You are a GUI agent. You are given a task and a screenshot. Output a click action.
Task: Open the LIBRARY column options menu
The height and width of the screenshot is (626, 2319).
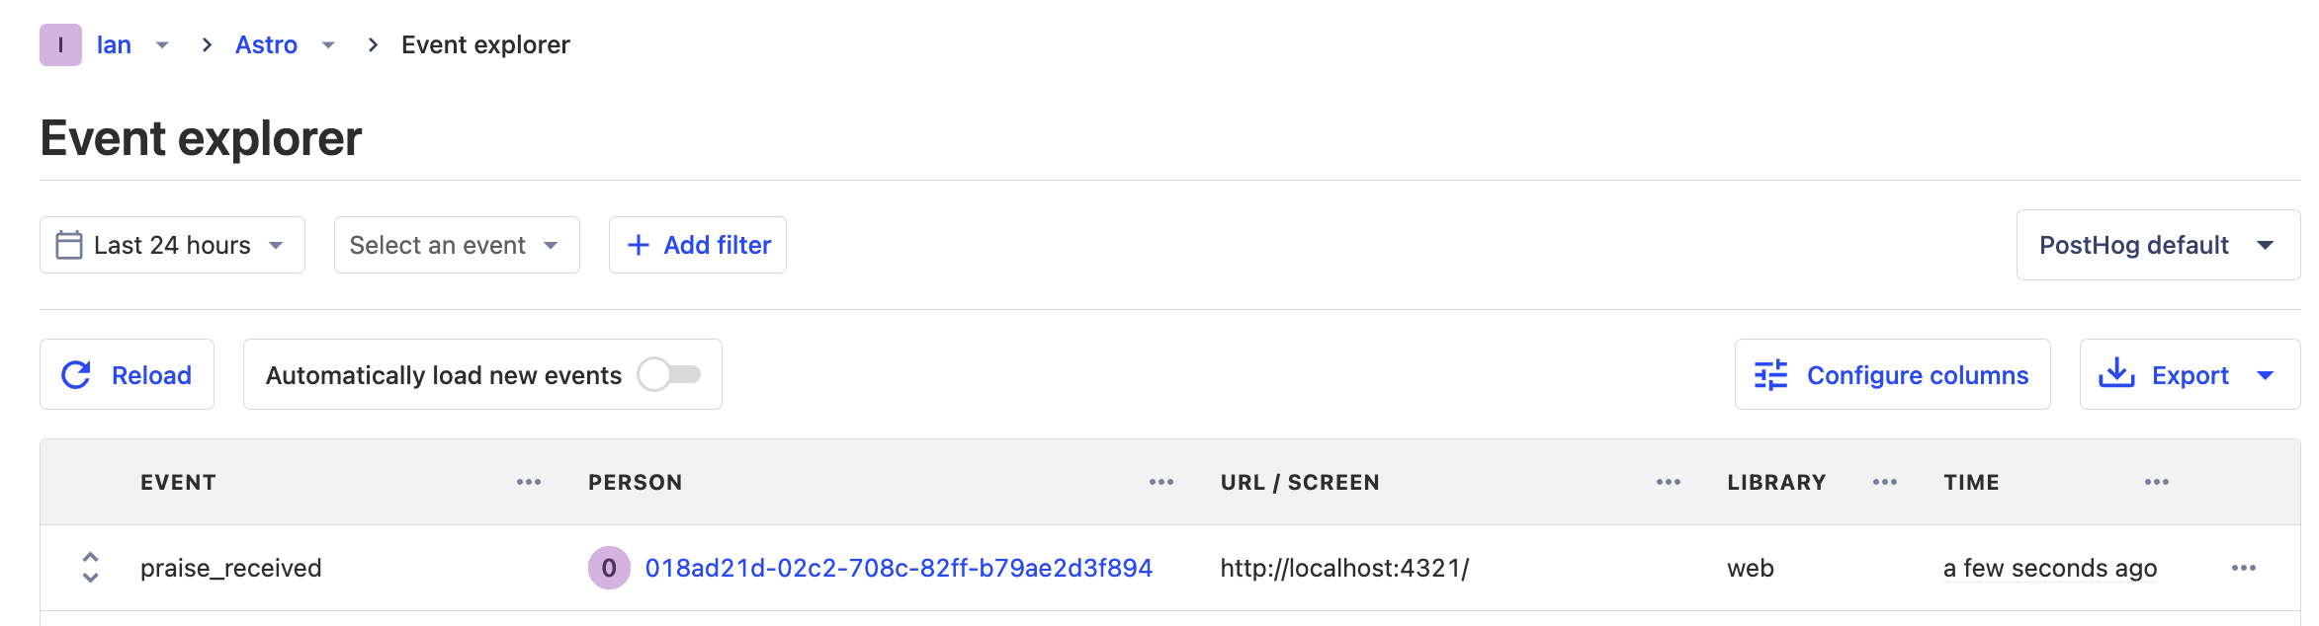[x=1885, y=483]
